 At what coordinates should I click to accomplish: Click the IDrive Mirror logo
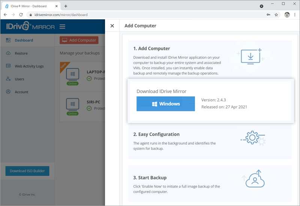point(30,26)
